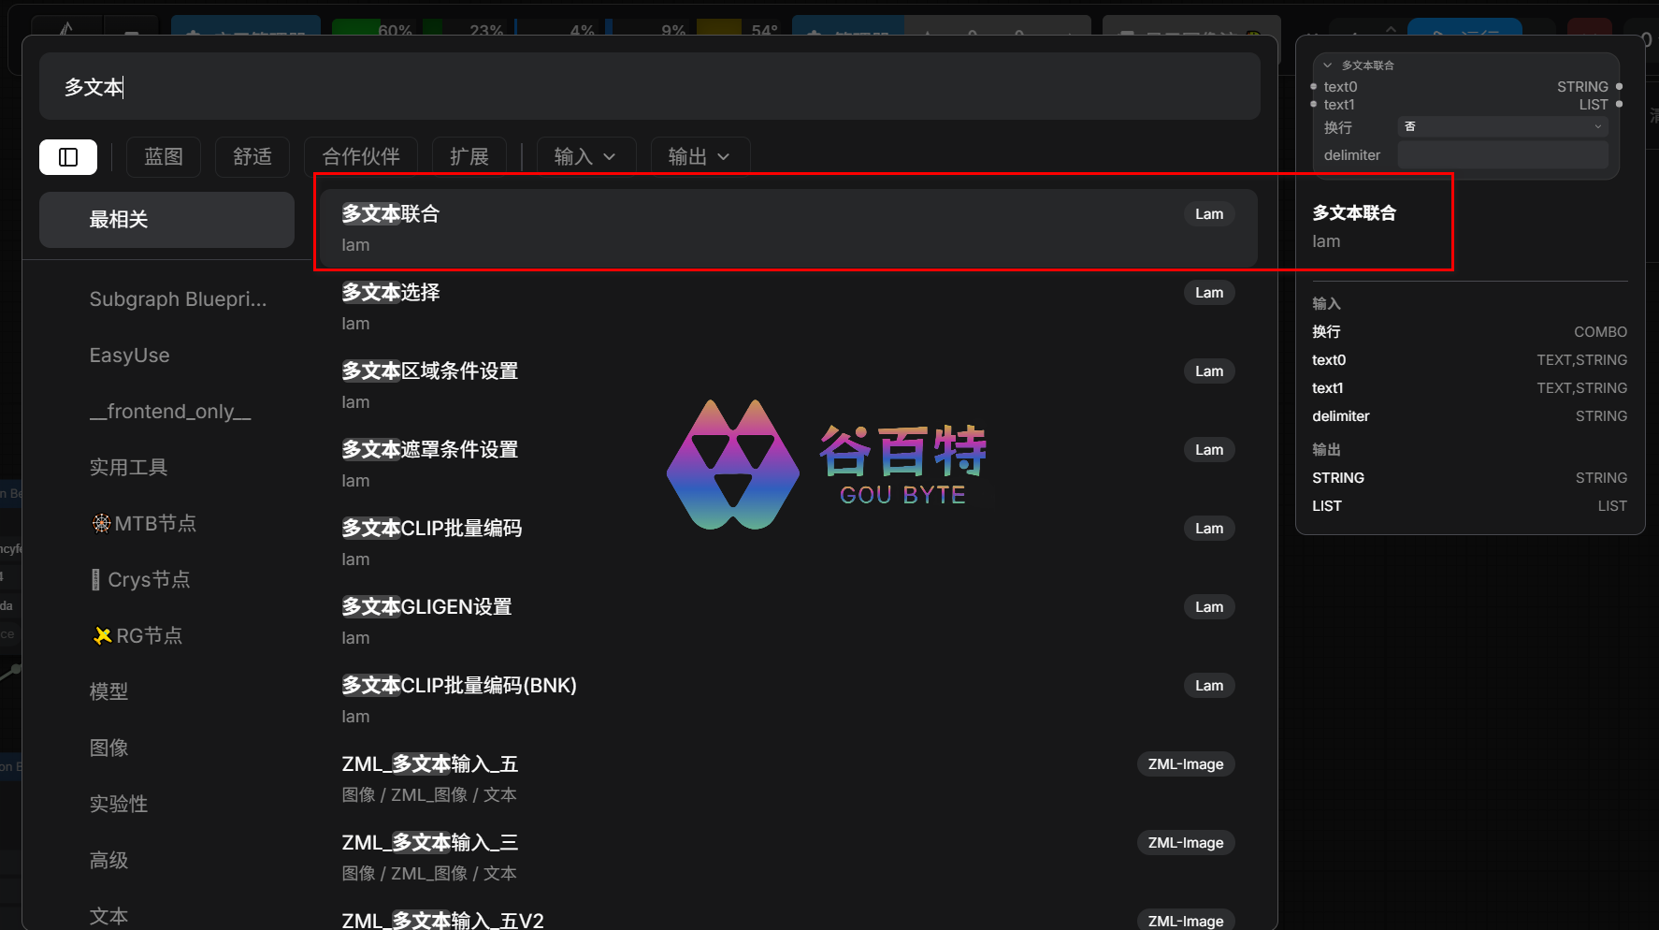Filter results by 合作伙伴
Screen dimensions: 1659x930
(x=361, y=156)
